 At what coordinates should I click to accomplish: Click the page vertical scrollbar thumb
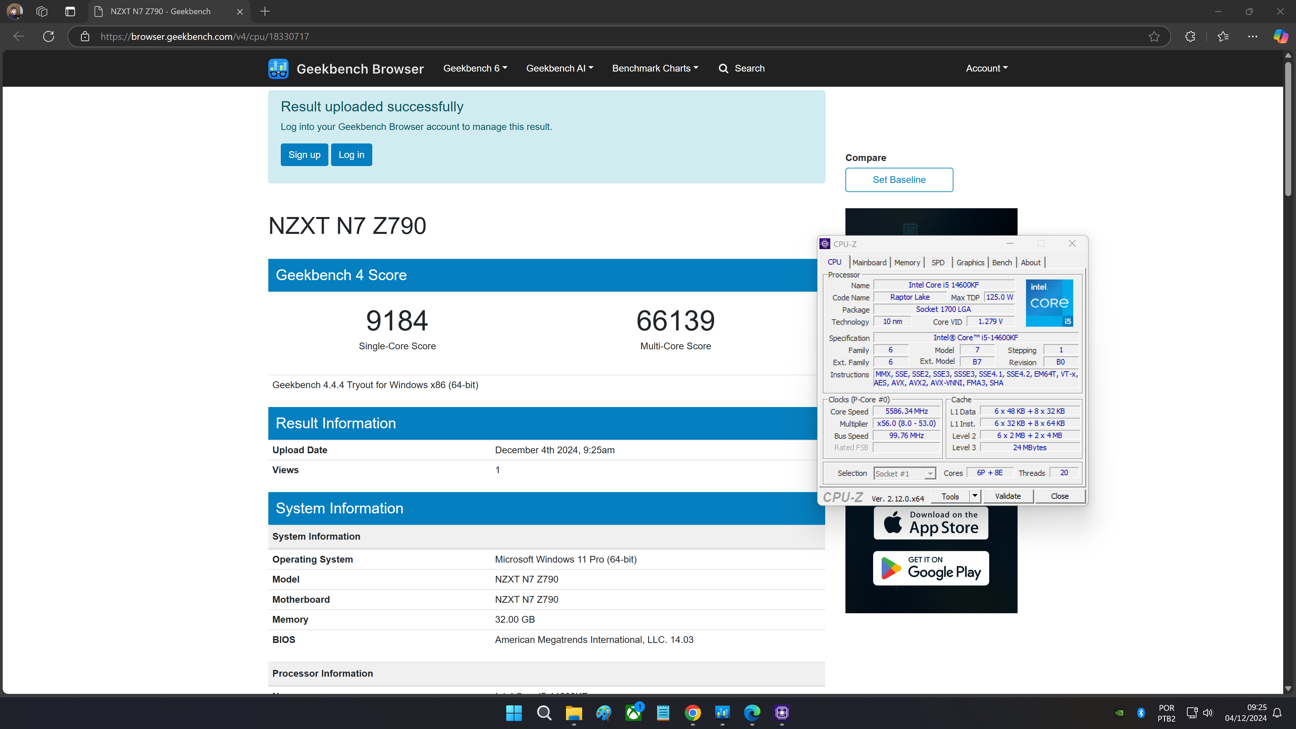(1288, 128)
